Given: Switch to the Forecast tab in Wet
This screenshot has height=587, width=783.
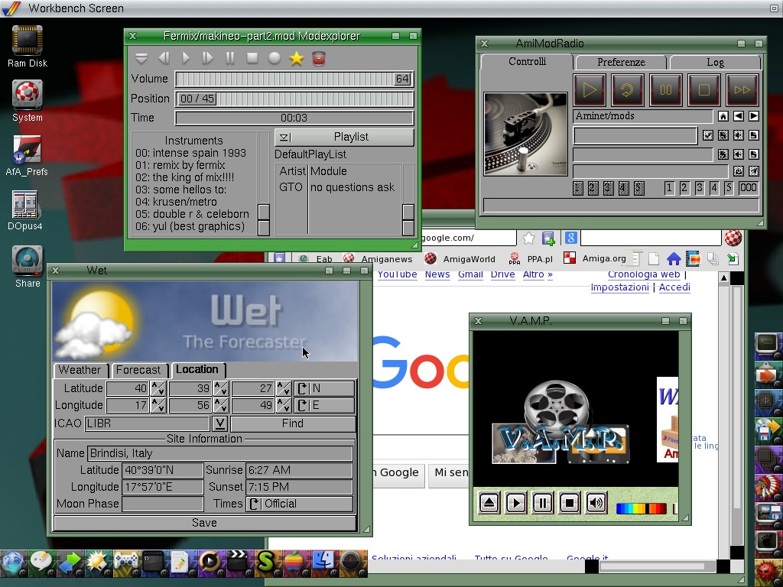Looking at the screenshot, I should point(138,370).
